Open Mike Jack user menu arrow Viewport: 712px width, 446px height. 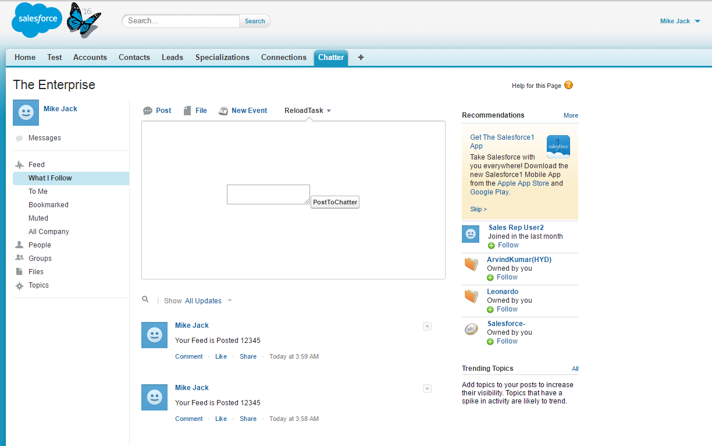pyautogui.click(x=697, y=22)
